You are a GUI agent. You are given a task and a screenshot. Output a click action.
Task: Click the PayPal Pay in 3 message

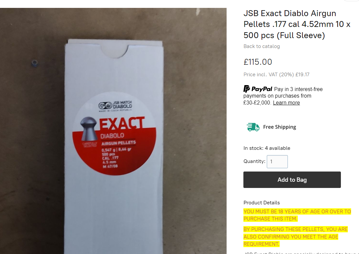[x=283, y=96]
